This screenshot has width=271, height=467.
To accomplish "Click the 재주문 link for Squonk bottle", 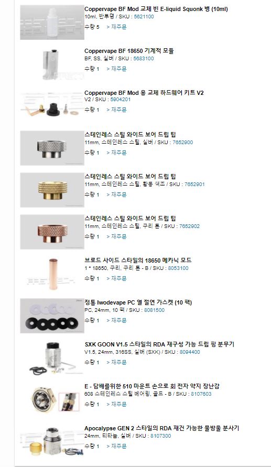I will click(x=116, y=27).
